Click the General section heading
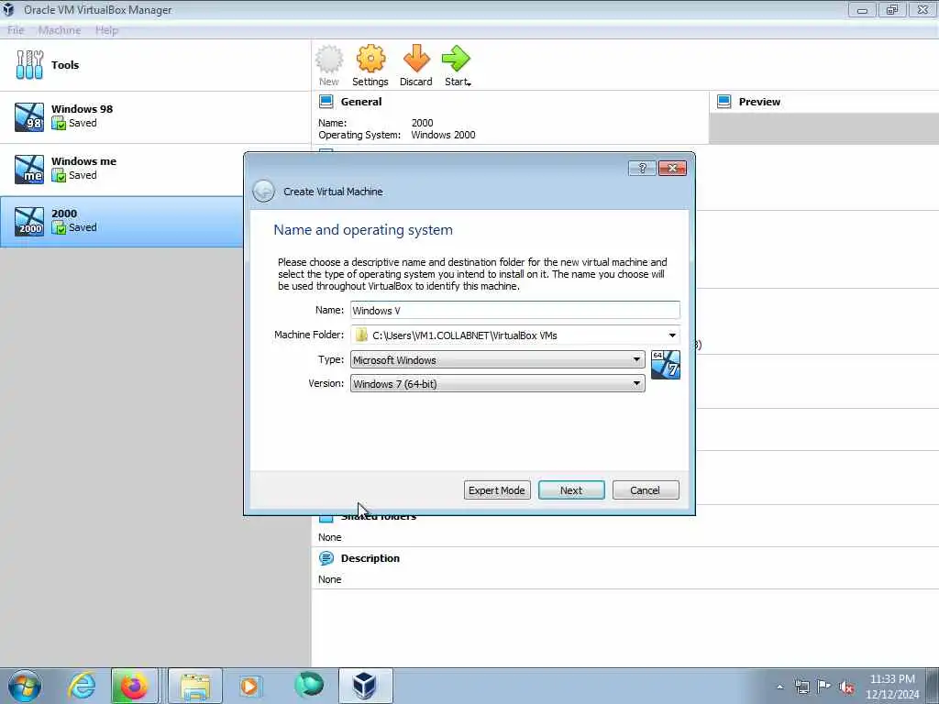 [x=361, y=101]
